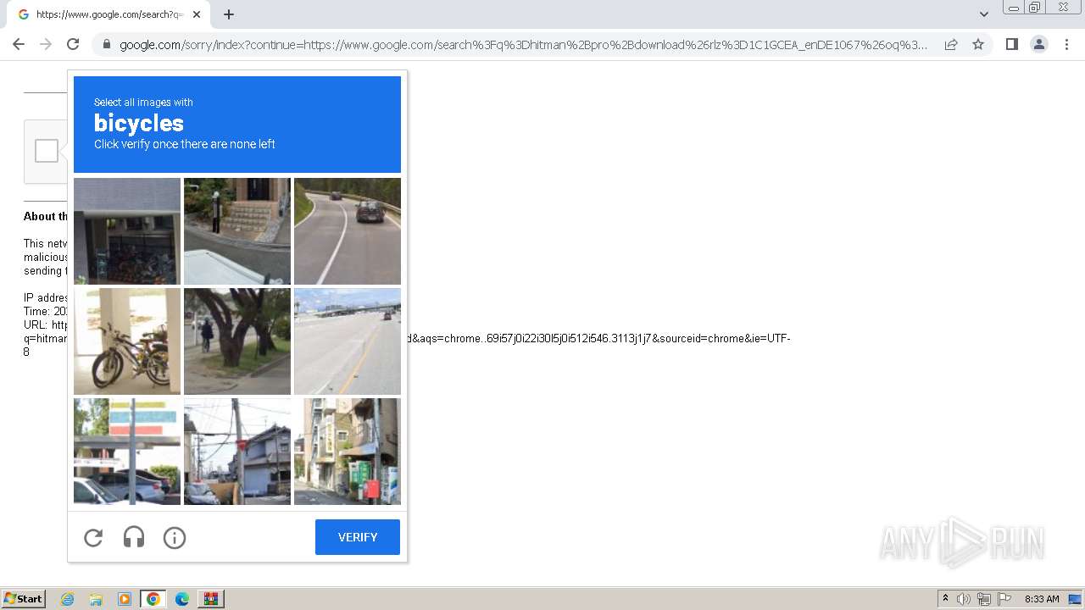1085x610 pixels.
Task: Bookmark this tab with star icon
Action: [x=978, y=44]
